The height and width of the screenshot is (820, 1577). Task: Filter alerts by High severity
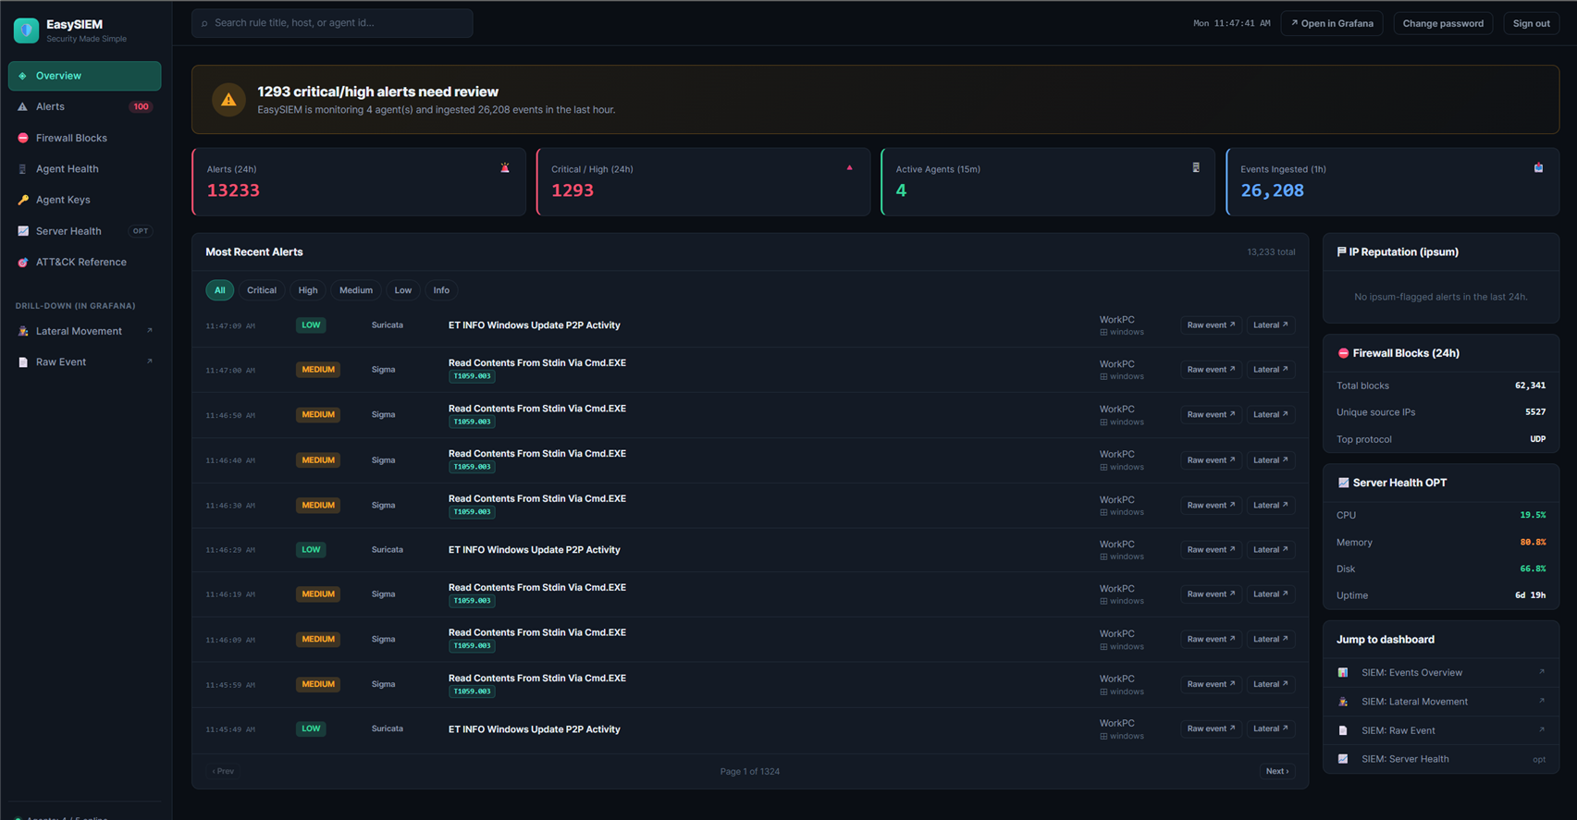pos(308,290)
